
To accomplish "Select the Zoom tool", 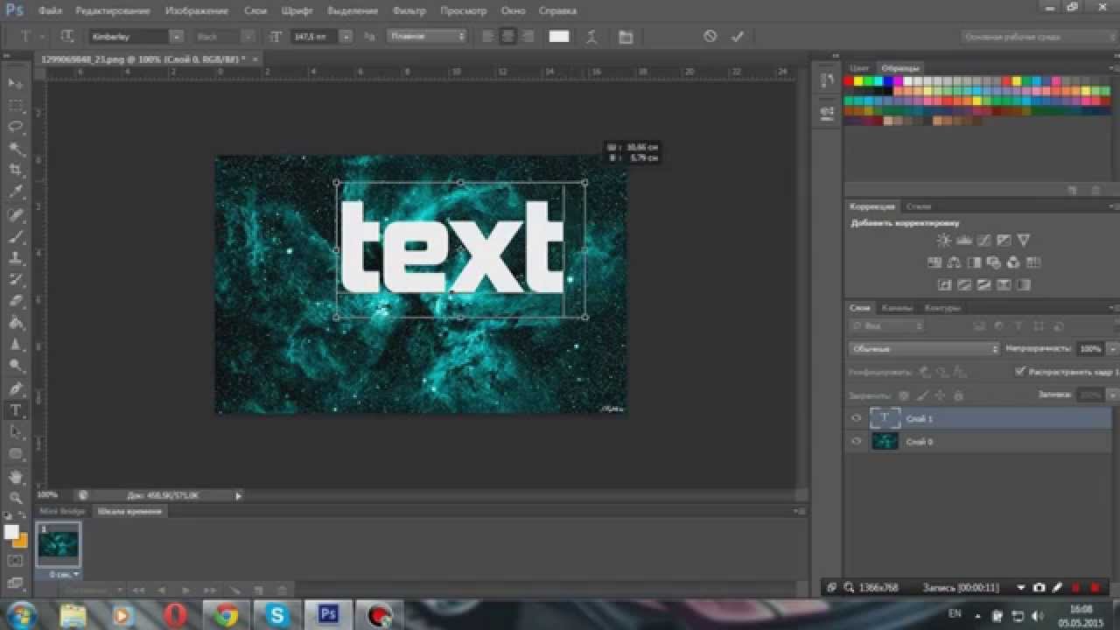I will coord(16,499).
